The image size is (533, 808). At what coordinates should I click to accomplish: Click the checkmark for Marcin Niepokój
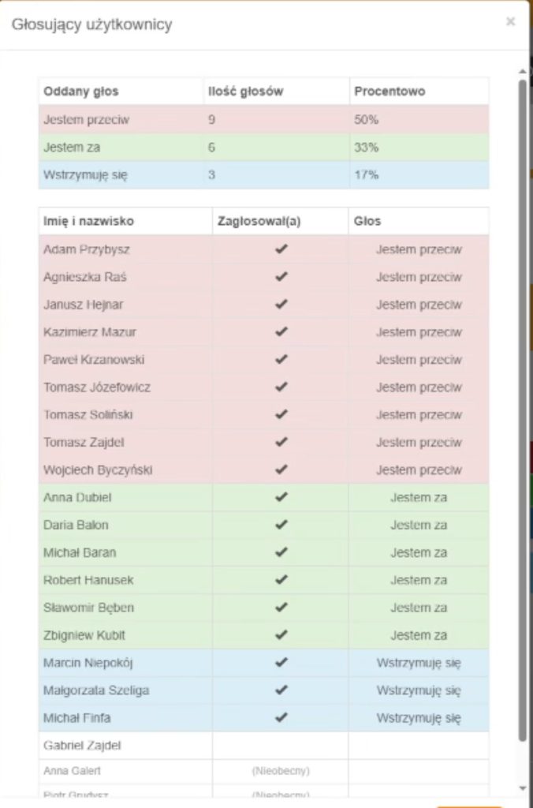[x=281, y=663]
